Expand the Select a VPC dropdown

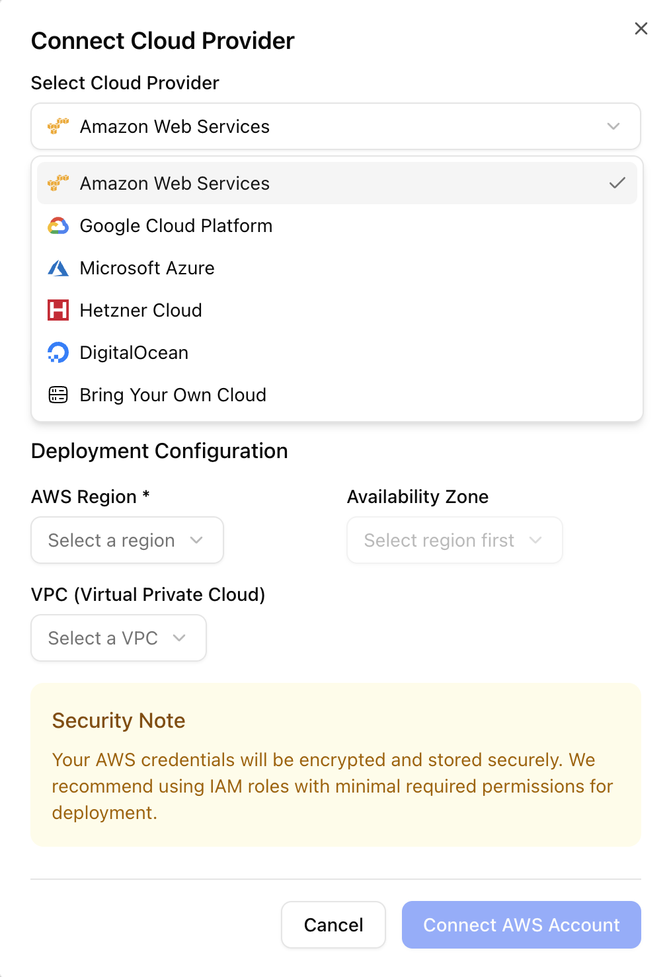(118, 638)
